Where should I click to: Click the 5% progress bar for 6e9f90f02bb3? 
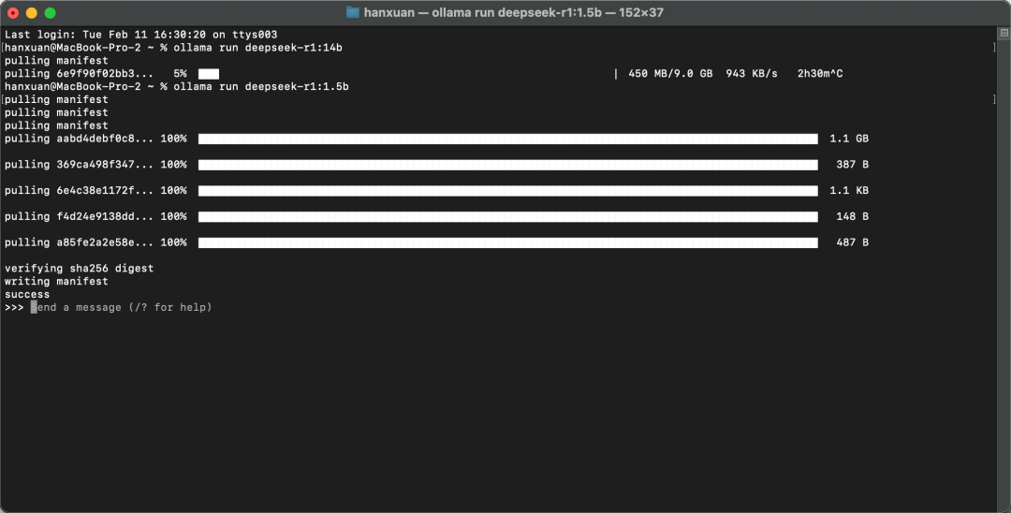208,74
